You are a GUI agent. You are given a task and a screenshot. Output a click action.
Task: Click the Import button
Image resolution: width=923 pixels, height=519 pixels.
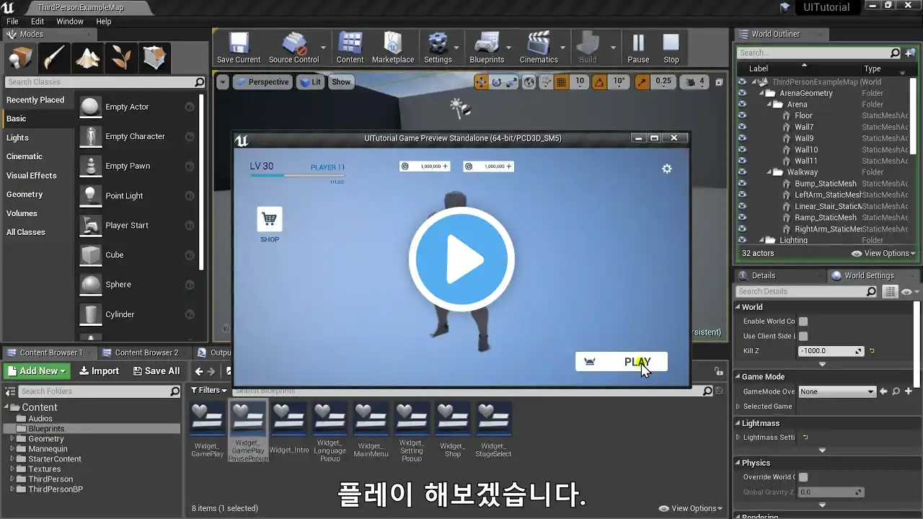tap(99, 371)
